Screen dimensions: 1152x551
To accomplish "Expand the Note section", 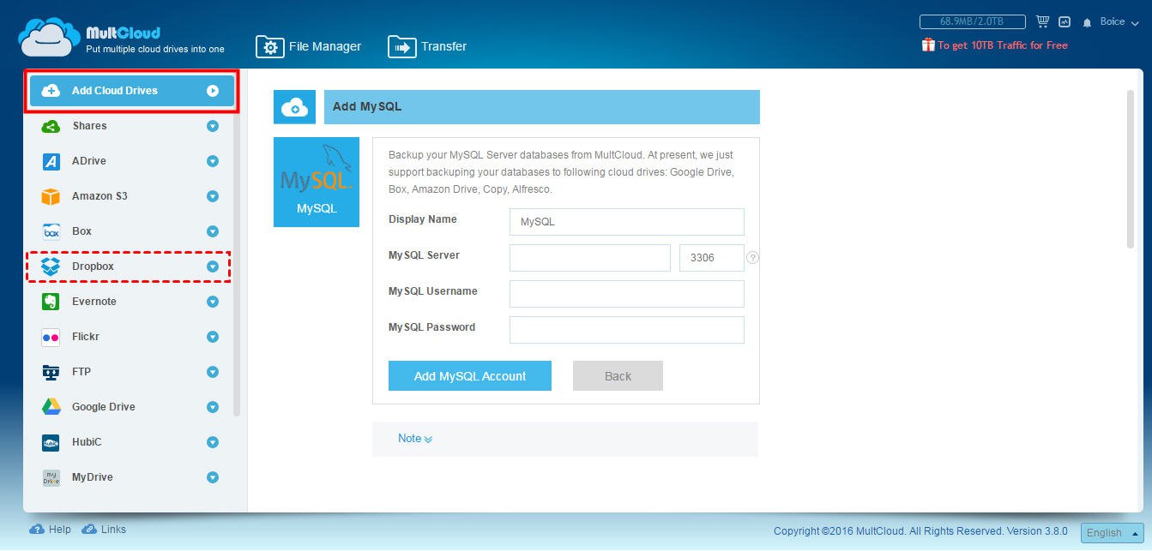I will (x=415, y=439).
